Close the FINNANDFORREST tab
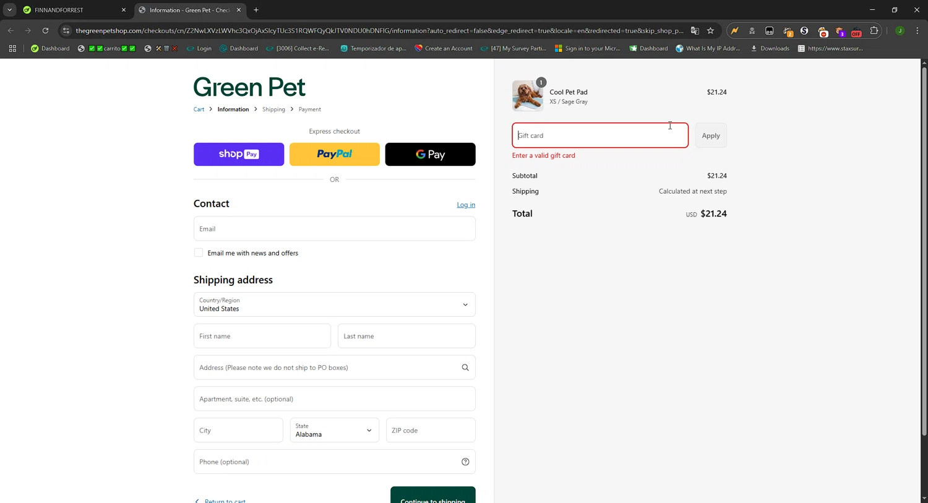This screenshot has height=503, width=928. tap(123, 10)
